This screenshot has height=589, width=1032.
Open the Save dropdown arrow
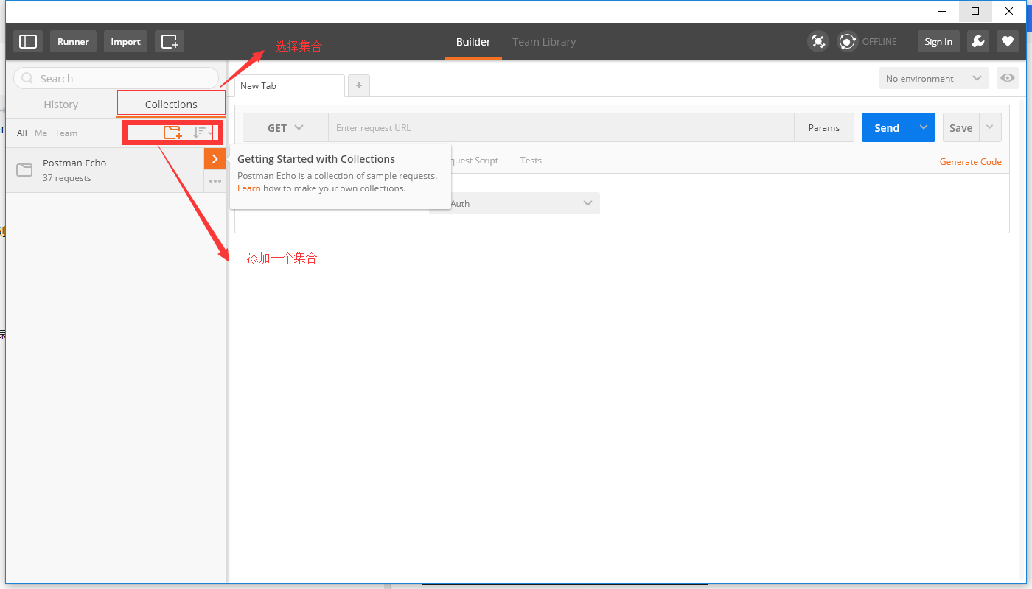[x=990, y=127]
